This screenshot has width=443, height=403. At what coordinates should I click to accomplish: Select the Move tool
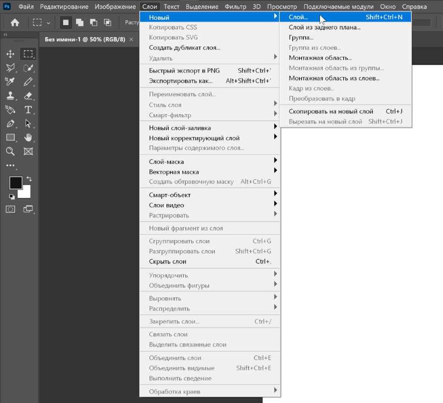coord(10,54)
